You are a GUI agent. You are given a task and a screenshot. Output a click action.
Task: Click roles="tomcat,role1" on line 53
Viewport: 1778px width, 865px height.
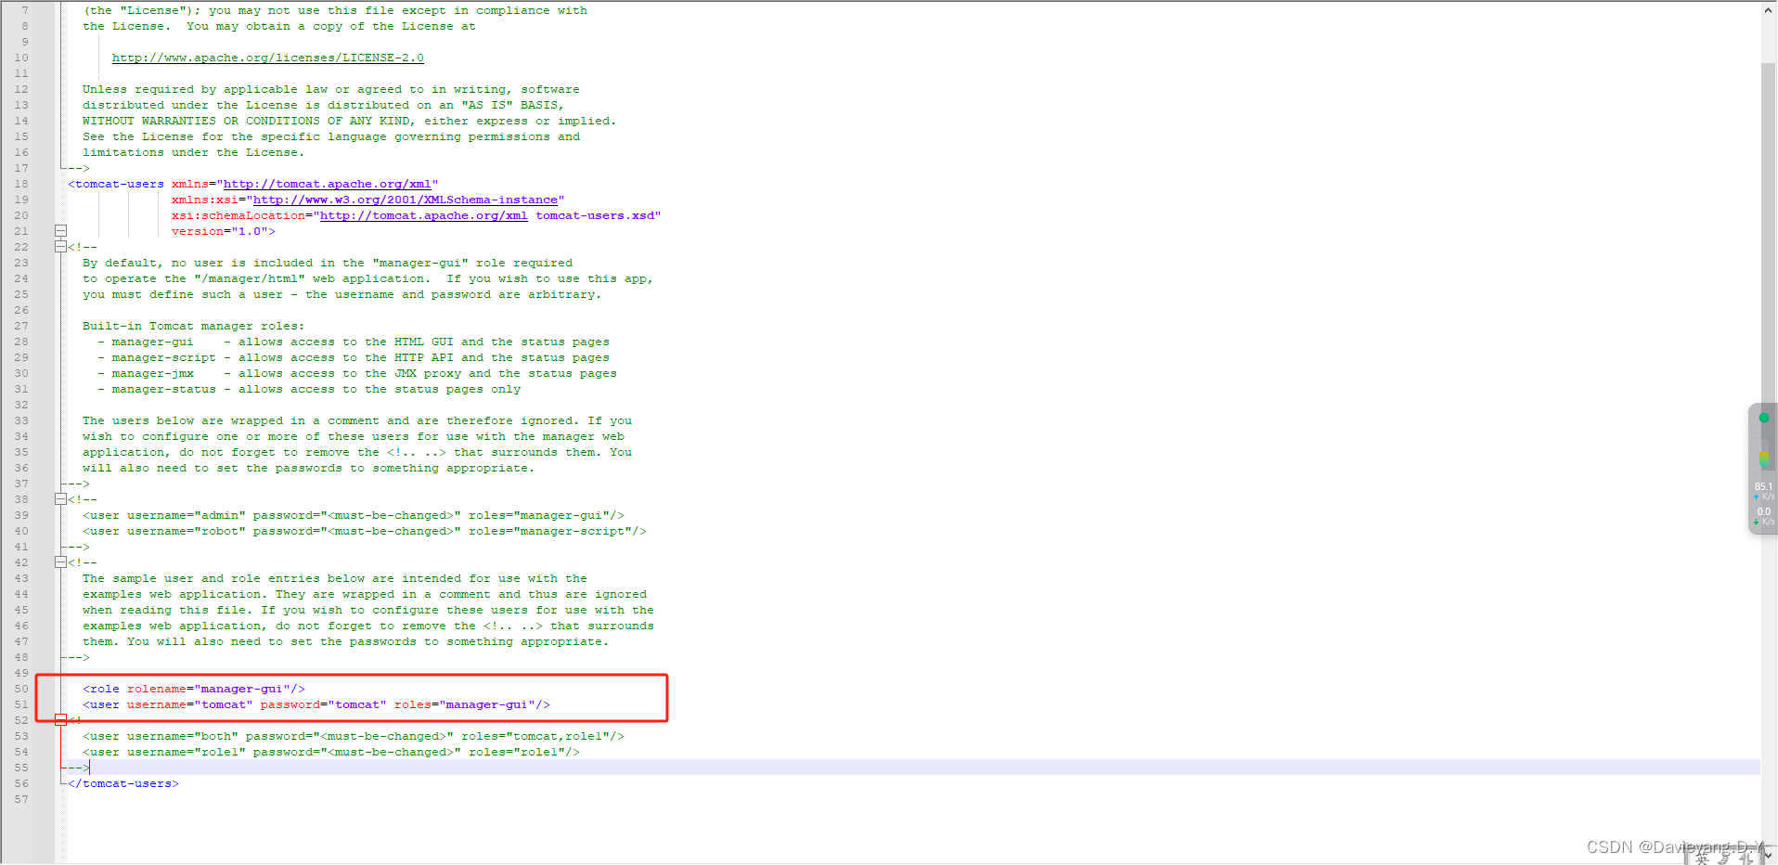pos(535,736)
